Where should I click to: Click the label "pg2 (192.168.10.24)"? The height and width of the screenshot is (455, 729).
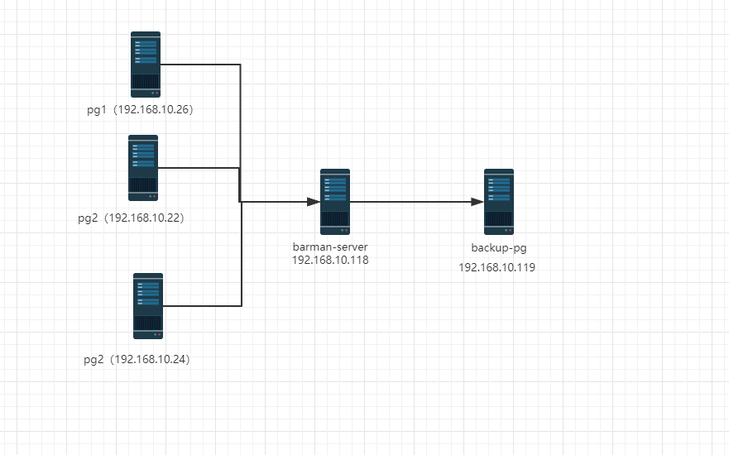tap(137, 359)
